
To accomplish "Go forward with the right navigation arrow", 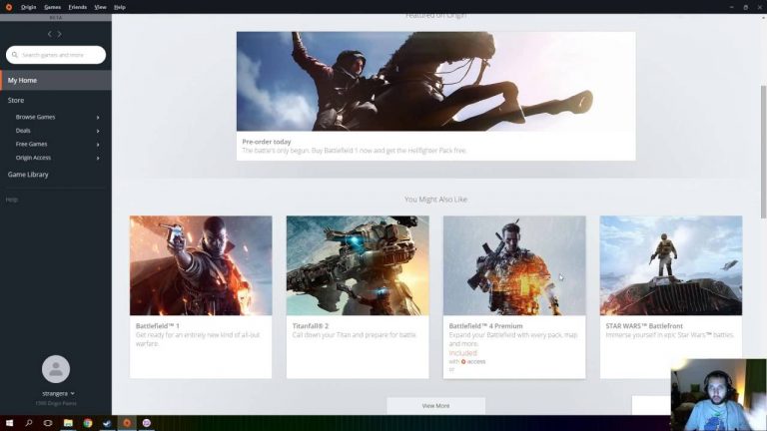I will [x=60, y=34].
